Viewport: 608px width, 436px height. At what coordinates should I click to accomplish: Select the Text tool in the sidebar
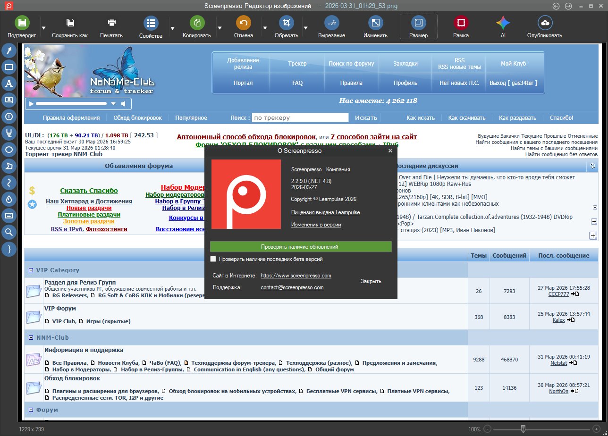(9, 84)
